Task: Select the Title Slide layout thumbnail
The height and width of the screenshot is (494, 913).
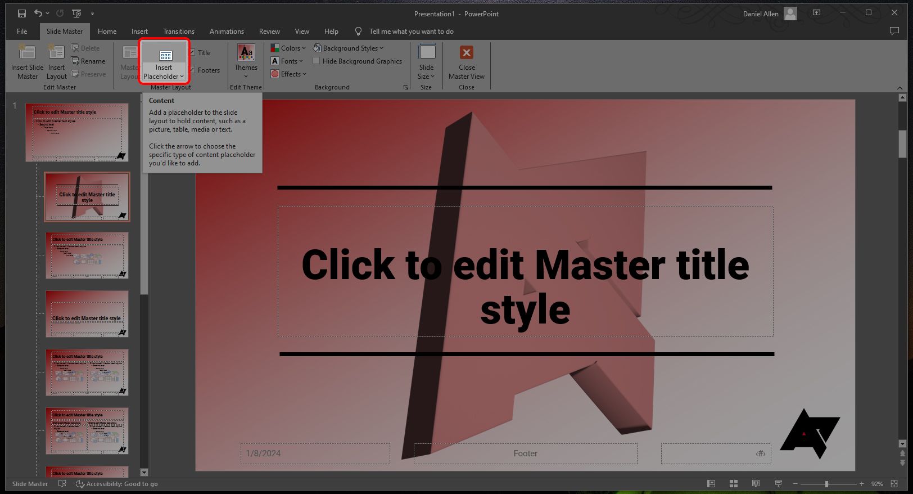Action: [x=87, y=197]
